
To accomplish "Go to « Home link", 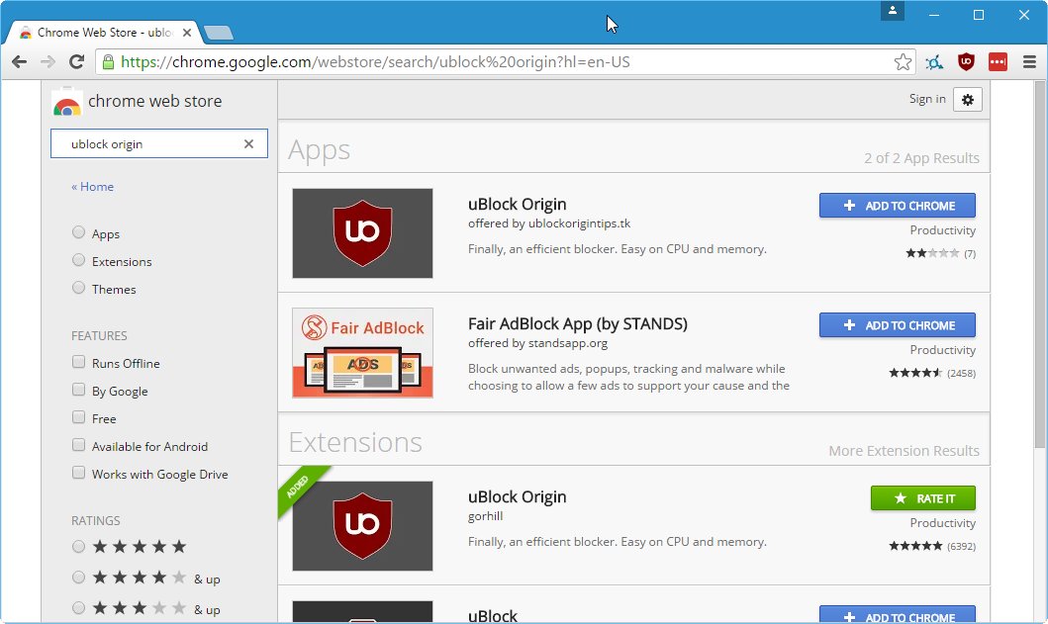I will (92, 186).
